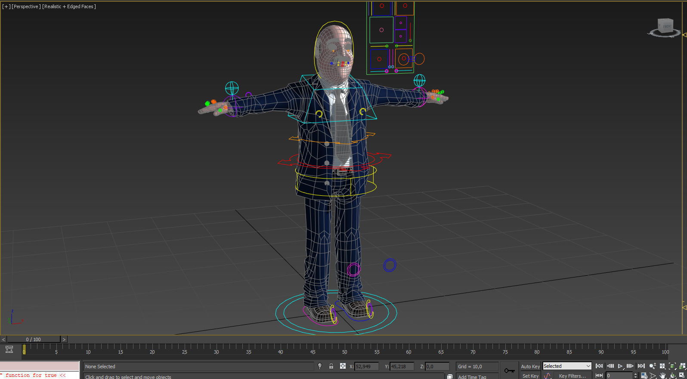Click the Set Keys key icon

510,370
